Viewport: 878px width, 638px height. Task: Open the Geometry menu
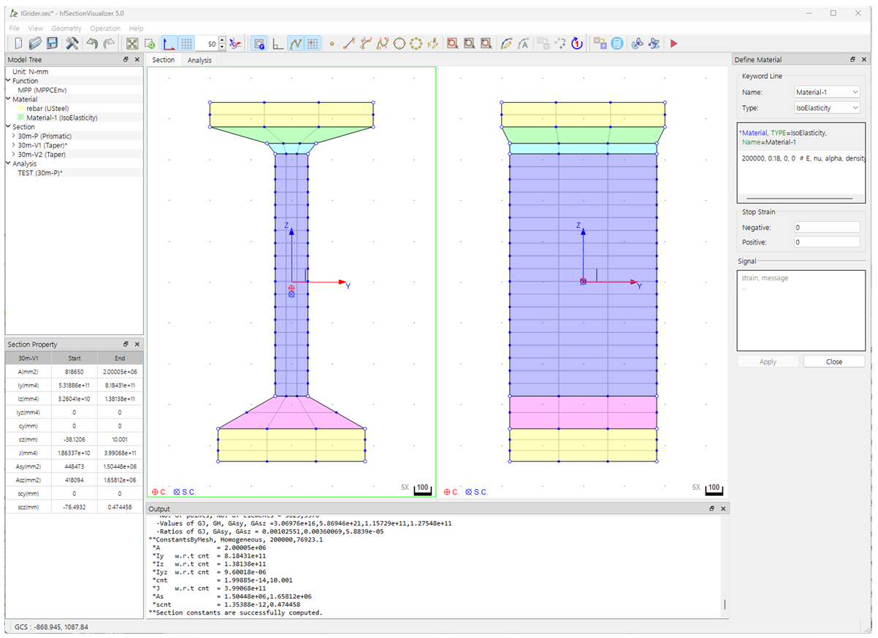66,28
